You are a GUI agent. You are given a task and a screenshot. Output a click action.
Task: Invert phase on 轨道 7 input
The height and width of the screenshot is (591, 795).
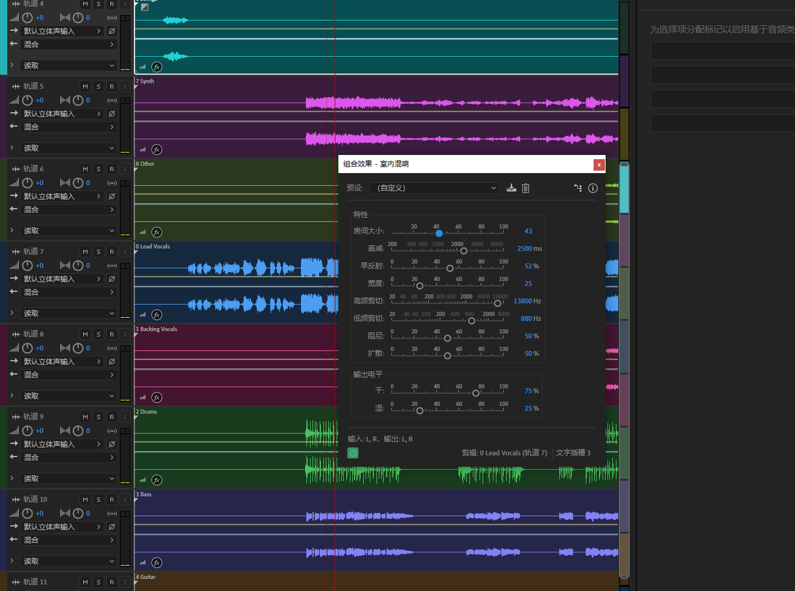(x=112, y=279)
